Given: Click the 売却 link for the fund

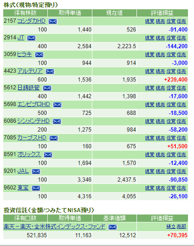Looking at the screenshot, I should 181,227.
